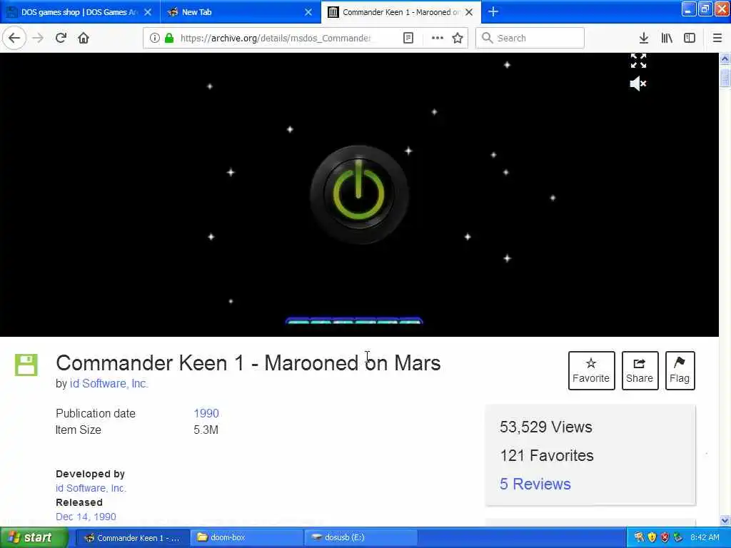
Task: Open the downloads panel
Action: (x=643, y=38)
